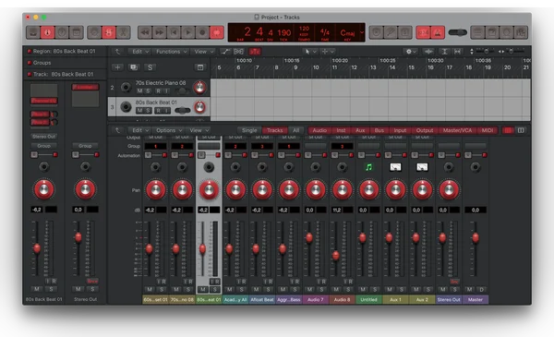Click the 4/4 time signature in LCD

point(325,31)
